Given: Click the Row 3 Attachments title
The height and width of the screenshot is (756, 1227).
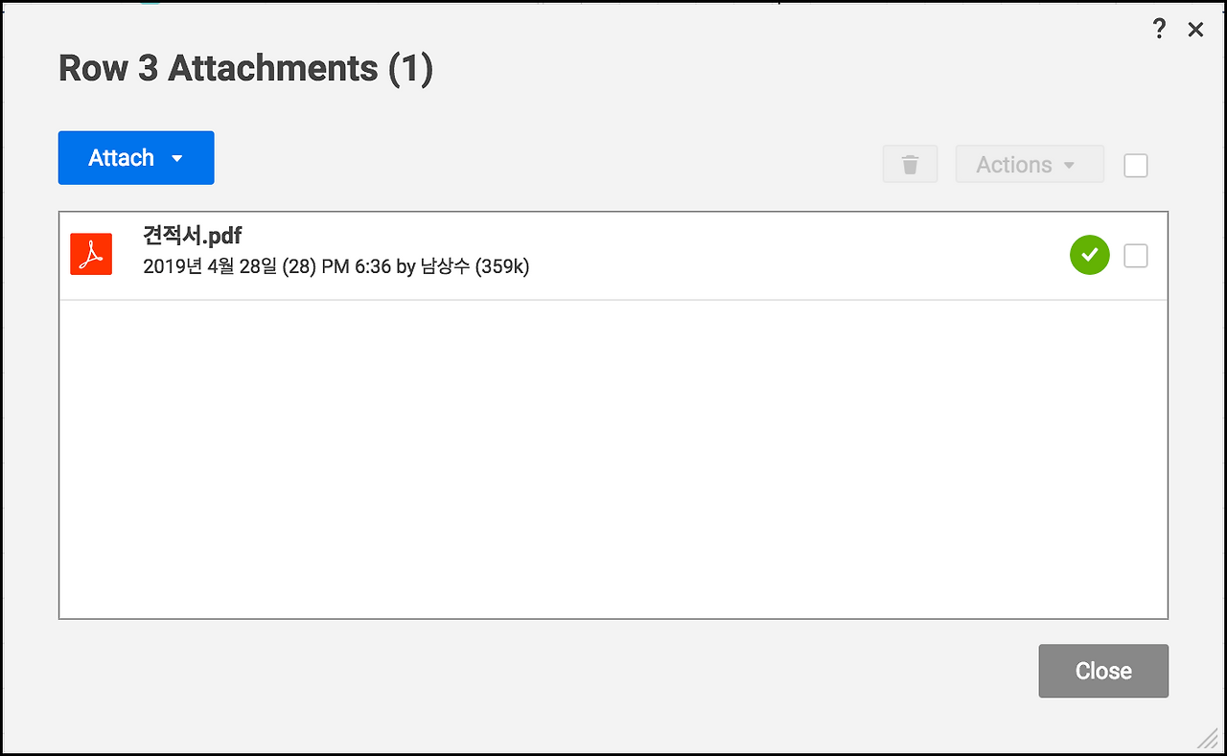Looking at the screenshot, I should 218,69.
